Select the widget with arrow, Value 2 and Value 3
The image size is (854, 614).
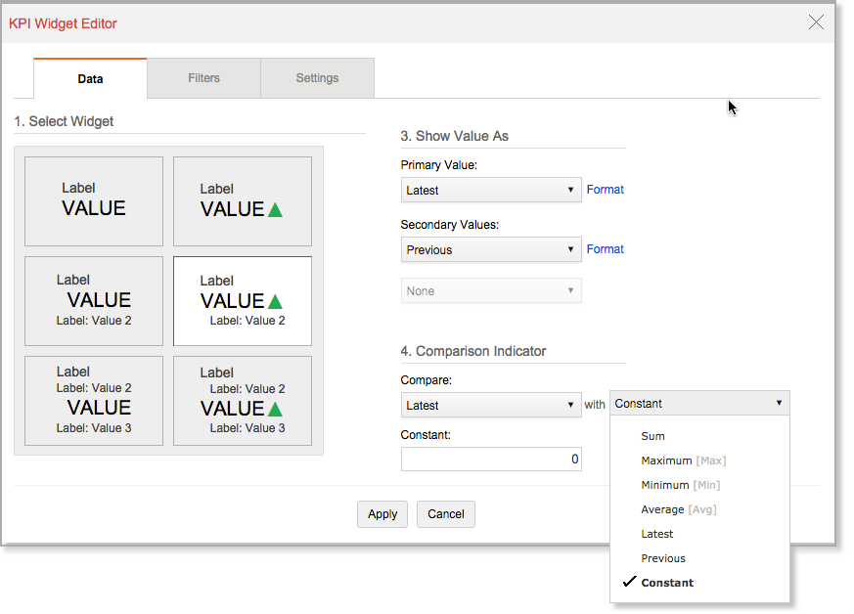(242, 400)
